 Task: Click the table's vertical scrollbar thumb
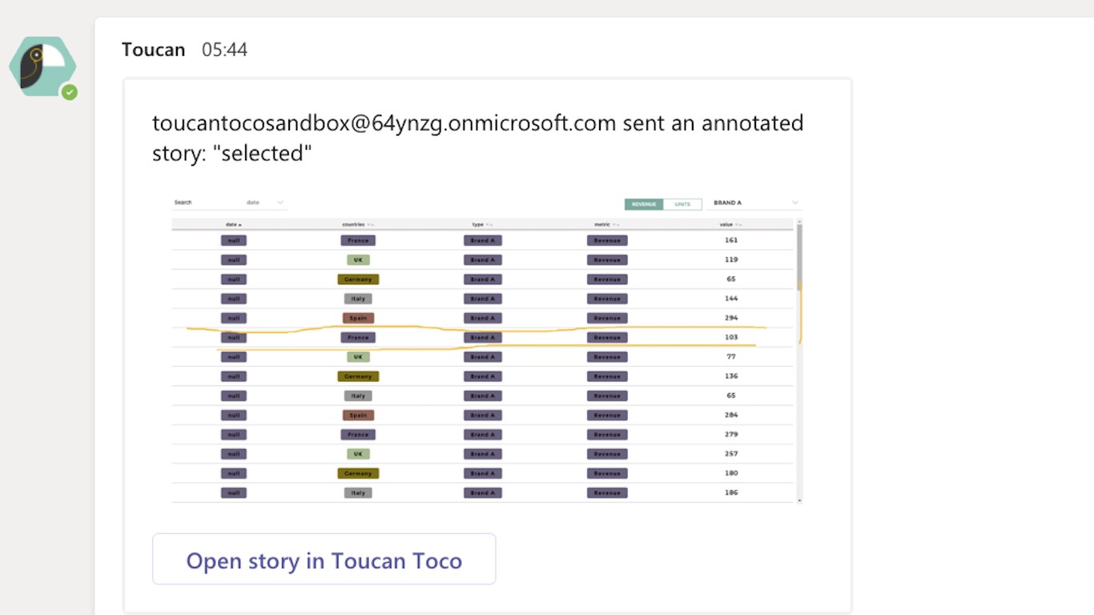798,256
